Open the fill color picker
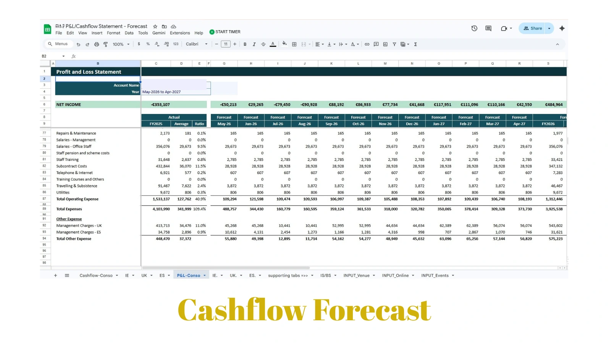This screenshot has width=611, height=344. pyautogui.click(x=284, y=44)
